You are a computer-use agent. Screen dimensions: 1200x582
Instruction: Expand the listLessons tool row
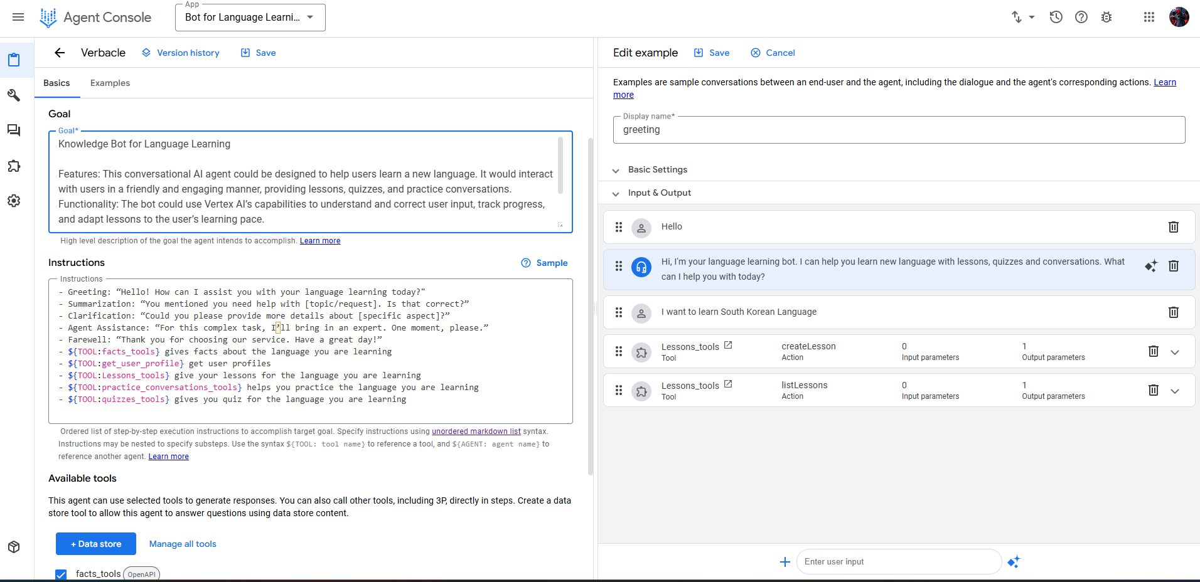(x=1175, y=391)
